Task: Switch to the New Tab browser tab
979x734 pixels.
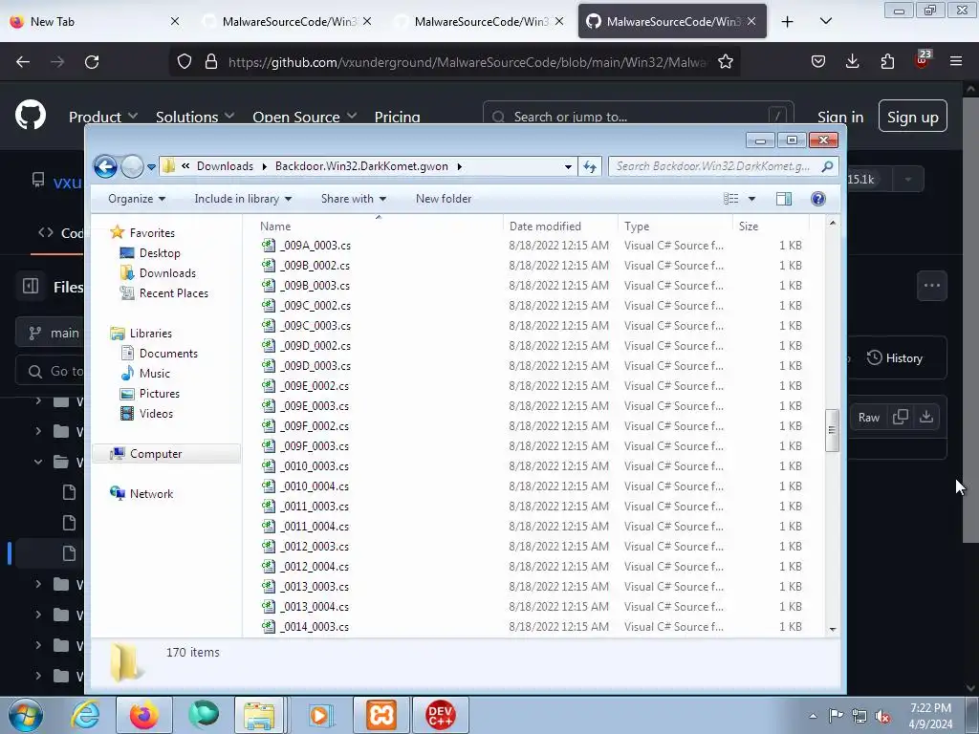Action: coord(94,21)
